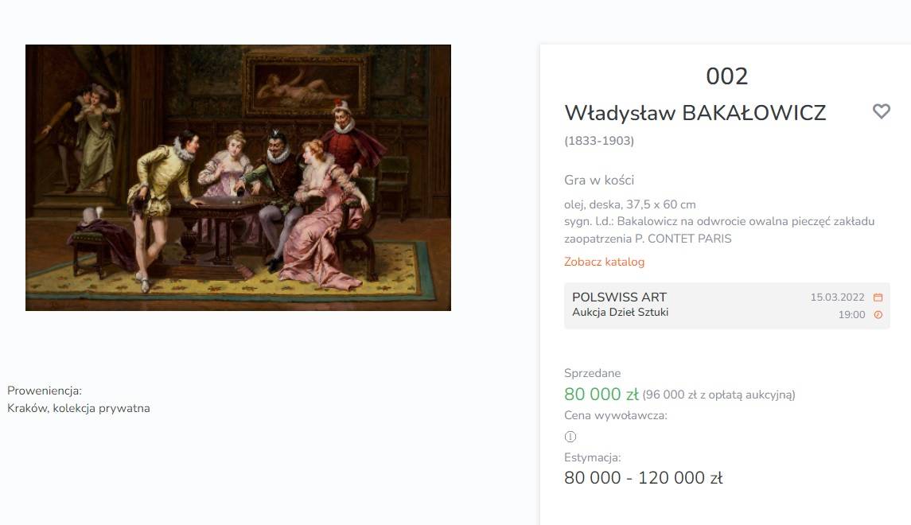
Task: Click the artist name Władysław BAKAŁOWICZ
Action: (x=695, y=113)
